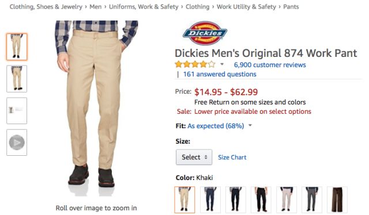Choose the gray pants color swatch

[x=312, y=199]
